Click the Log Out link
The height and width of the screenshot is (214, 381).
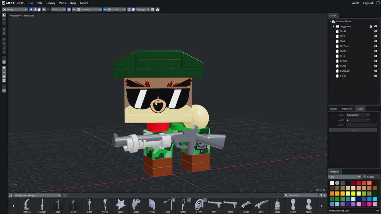(x=368, y=3)
